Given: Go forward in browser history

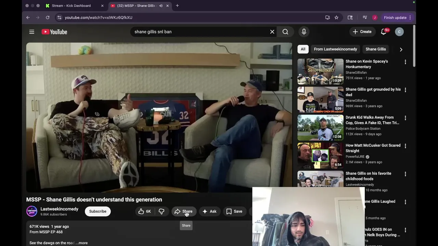Looking at the screenshot, I should tap(38, 17).
